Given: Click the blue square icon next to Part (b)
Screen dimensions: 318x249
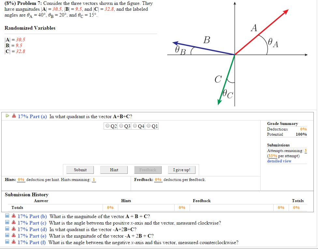Looking at the screenshot, I should [x=7, y=216].
